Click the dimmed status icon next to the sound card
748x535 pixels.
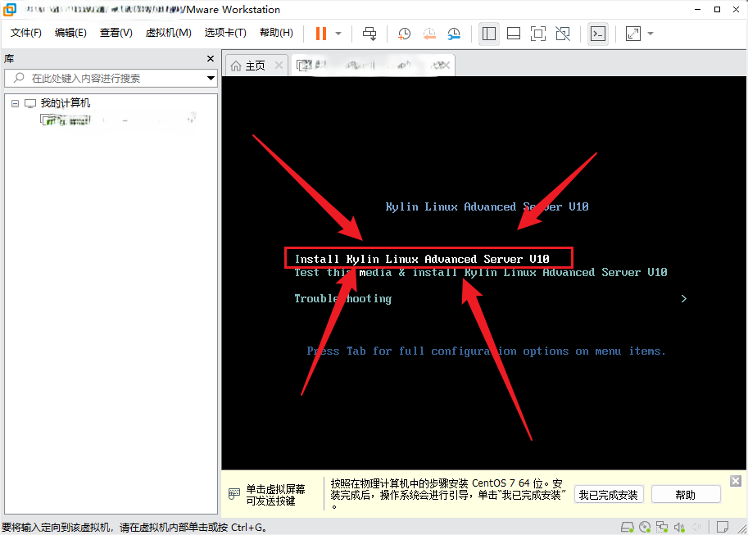pos(697,527)
